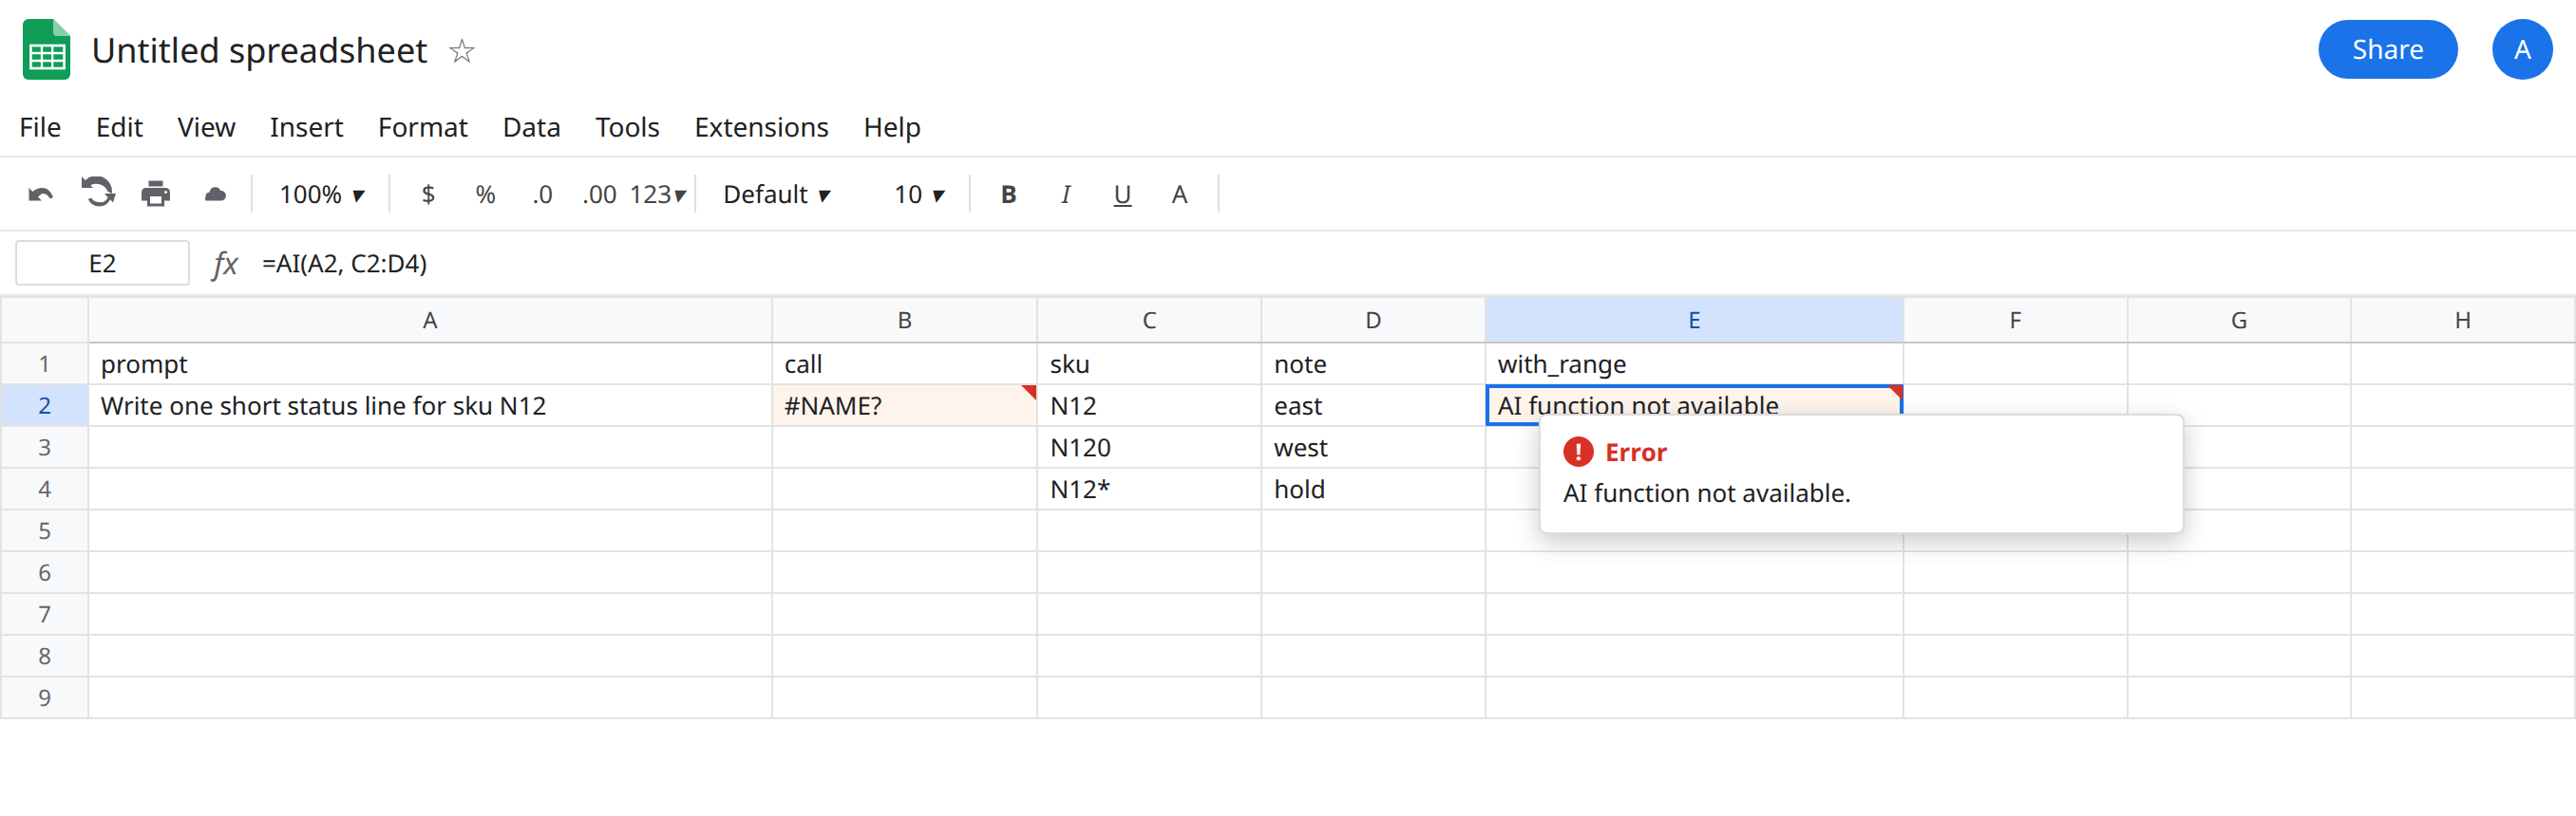Open the Tools menu
The width and height of the screenshot is (2576, 816).
pyautogui.click(x=627, y=128)
